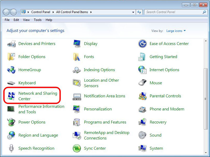The image size is (210, 157).
Task: Open the address bar history dropdown arrow
Action: 133,12
